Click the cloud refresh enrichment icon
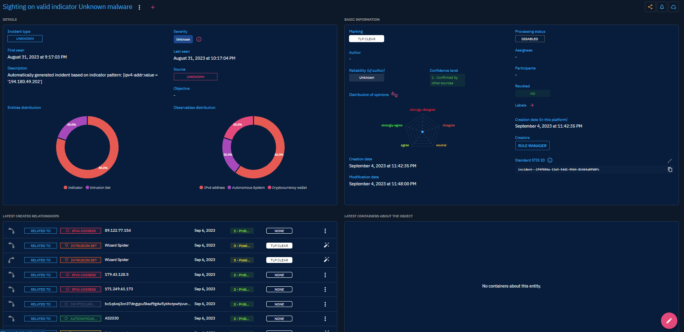This screenshot has width=684, height=332. click(x=673, y=7)
